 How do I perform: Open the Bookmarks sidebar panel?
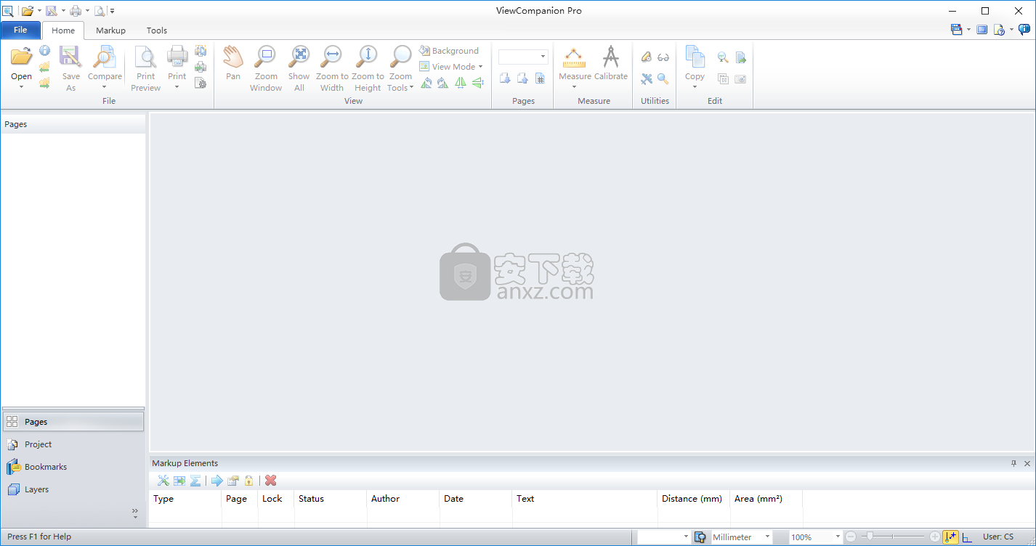click(x=73, y=467)
